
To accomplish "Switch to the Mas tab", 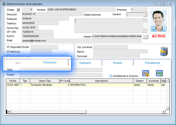I will coord(18,63).
